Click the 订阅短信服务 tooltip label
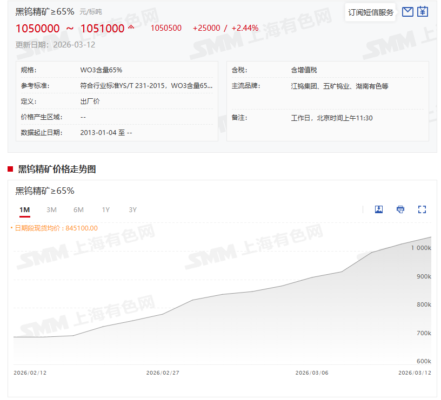Viewport: 441px width, 400px height. pyautogui.click(x=371, y=12)
